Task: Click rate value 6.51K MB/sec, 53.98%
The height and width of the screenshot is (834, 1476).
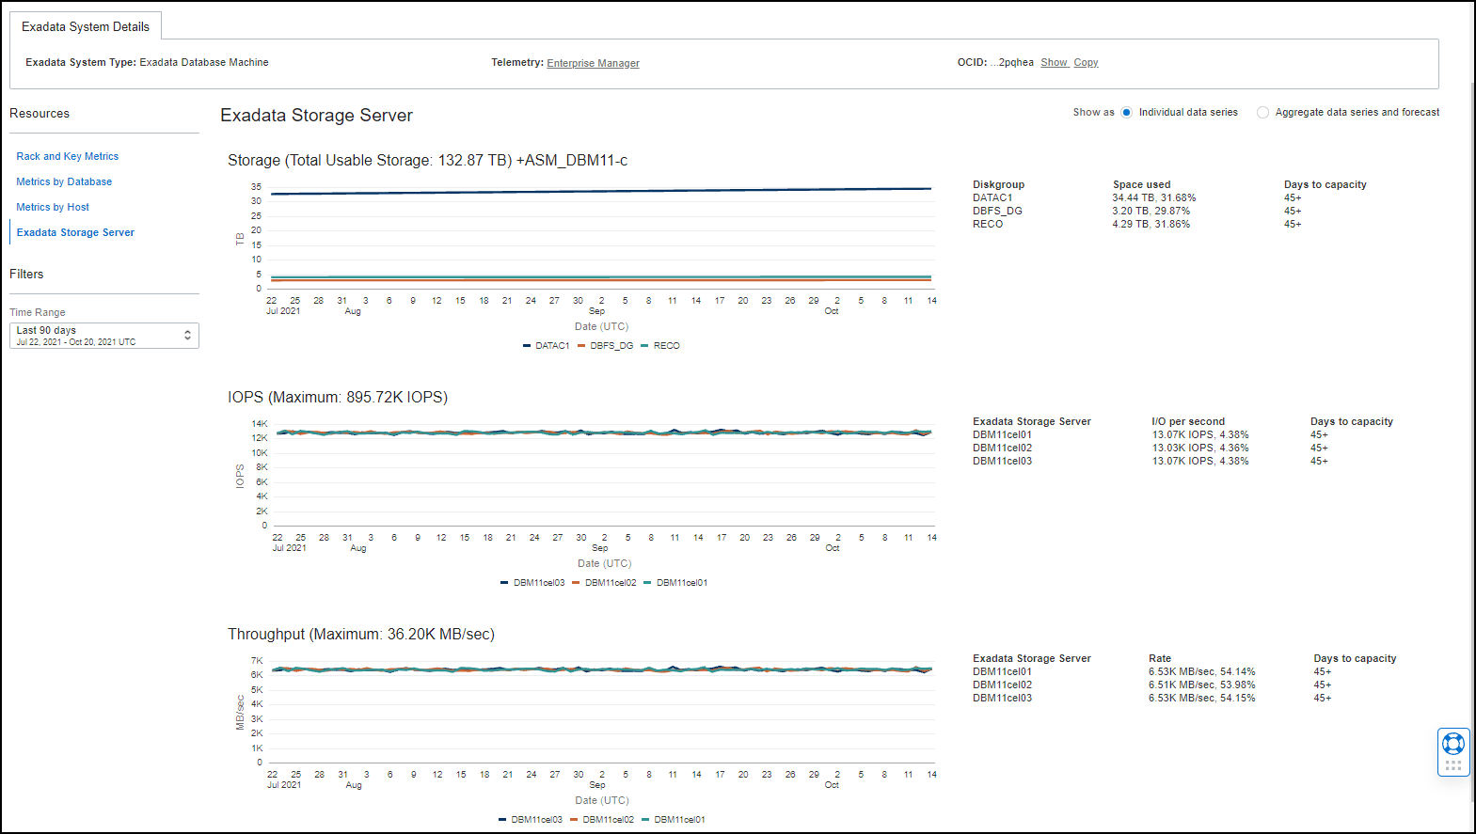Action: point(1201,685)
